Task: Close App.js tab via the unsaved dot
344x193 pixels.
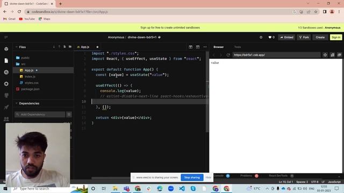Action: [x=97, y=47]
